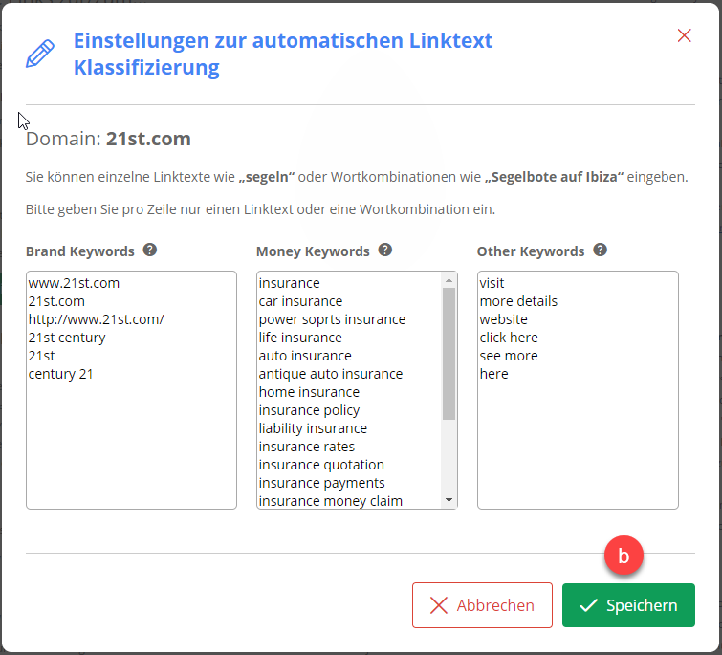Image resolution: width=722 pixels, height=655 pixels.
Task: Click the 'Brand Keywords' label
Action: click(80, 251)
